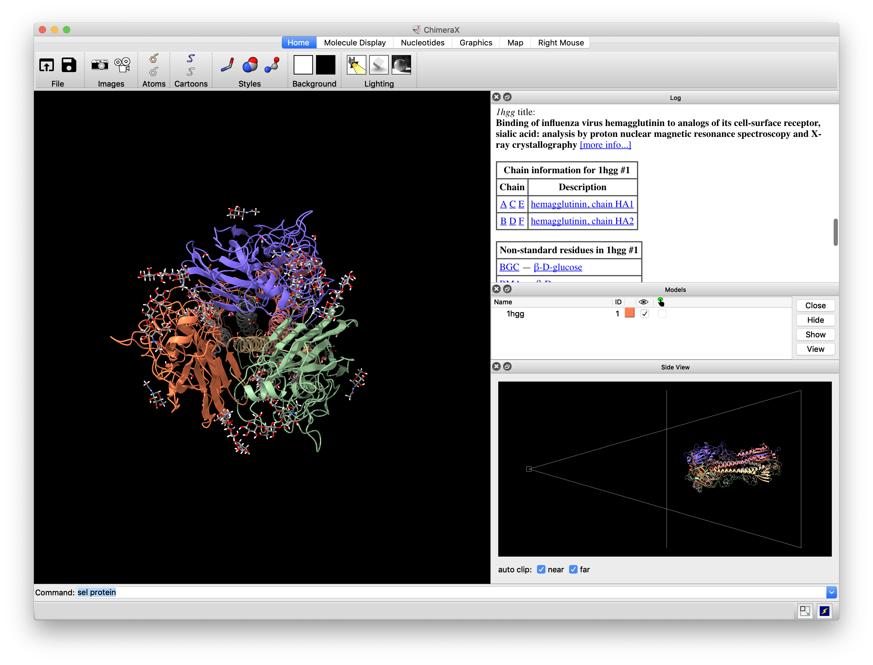
Task: Click chain E link
Action: 522,204
